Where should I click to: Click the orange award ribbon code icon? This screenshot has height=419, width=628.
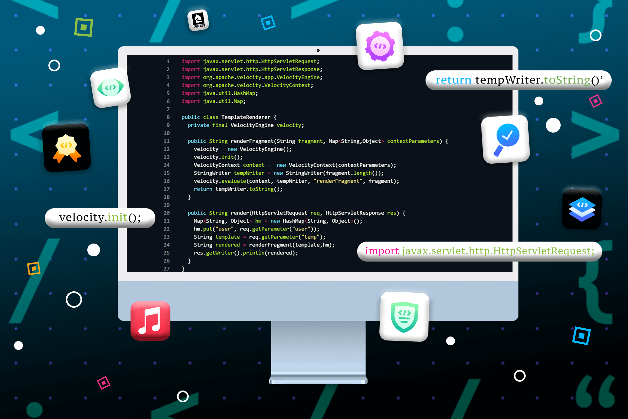(x=67, y=148)
